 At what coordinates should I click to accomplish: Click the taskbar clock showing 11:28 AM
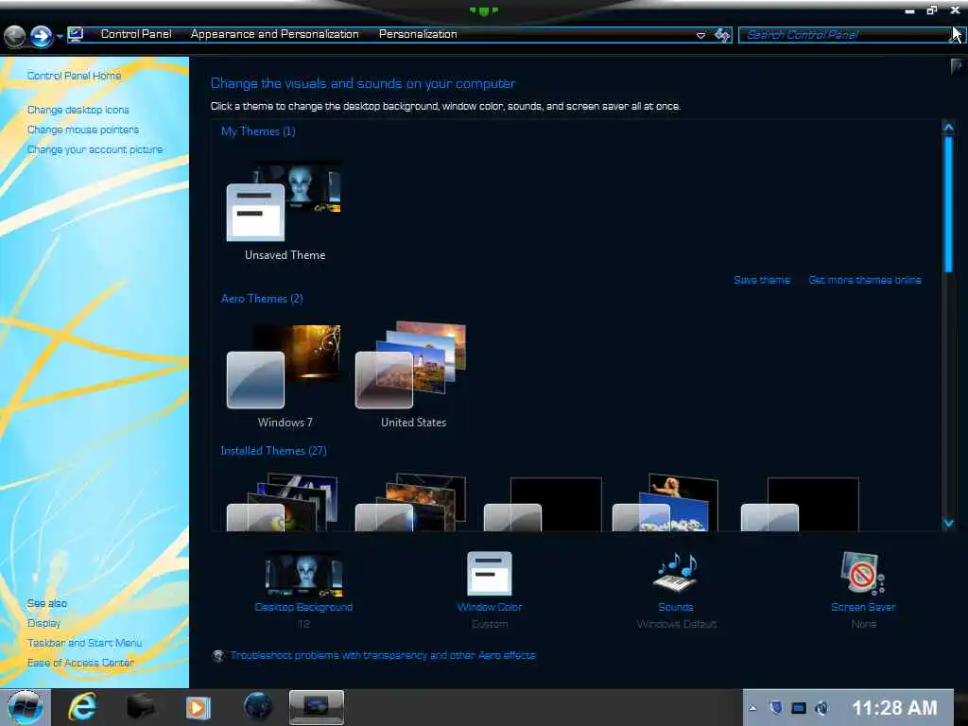(x=894, y=707)
